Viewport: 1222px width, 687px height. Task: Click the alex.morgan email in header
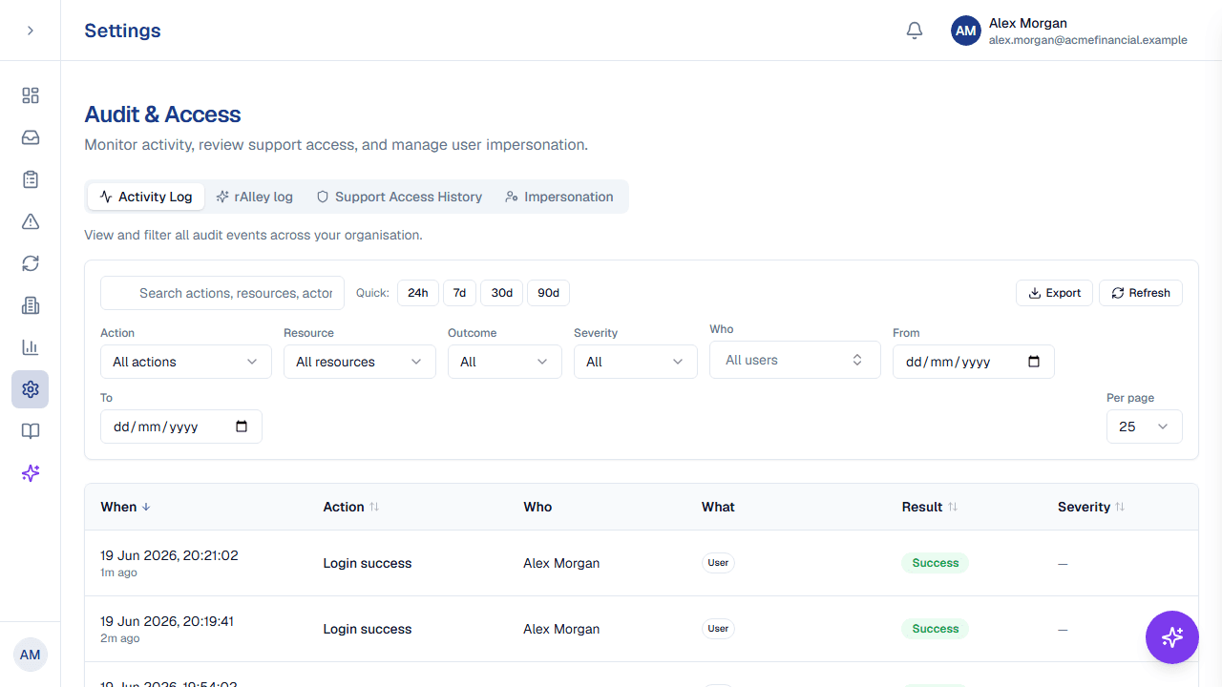pos(1088,40)
